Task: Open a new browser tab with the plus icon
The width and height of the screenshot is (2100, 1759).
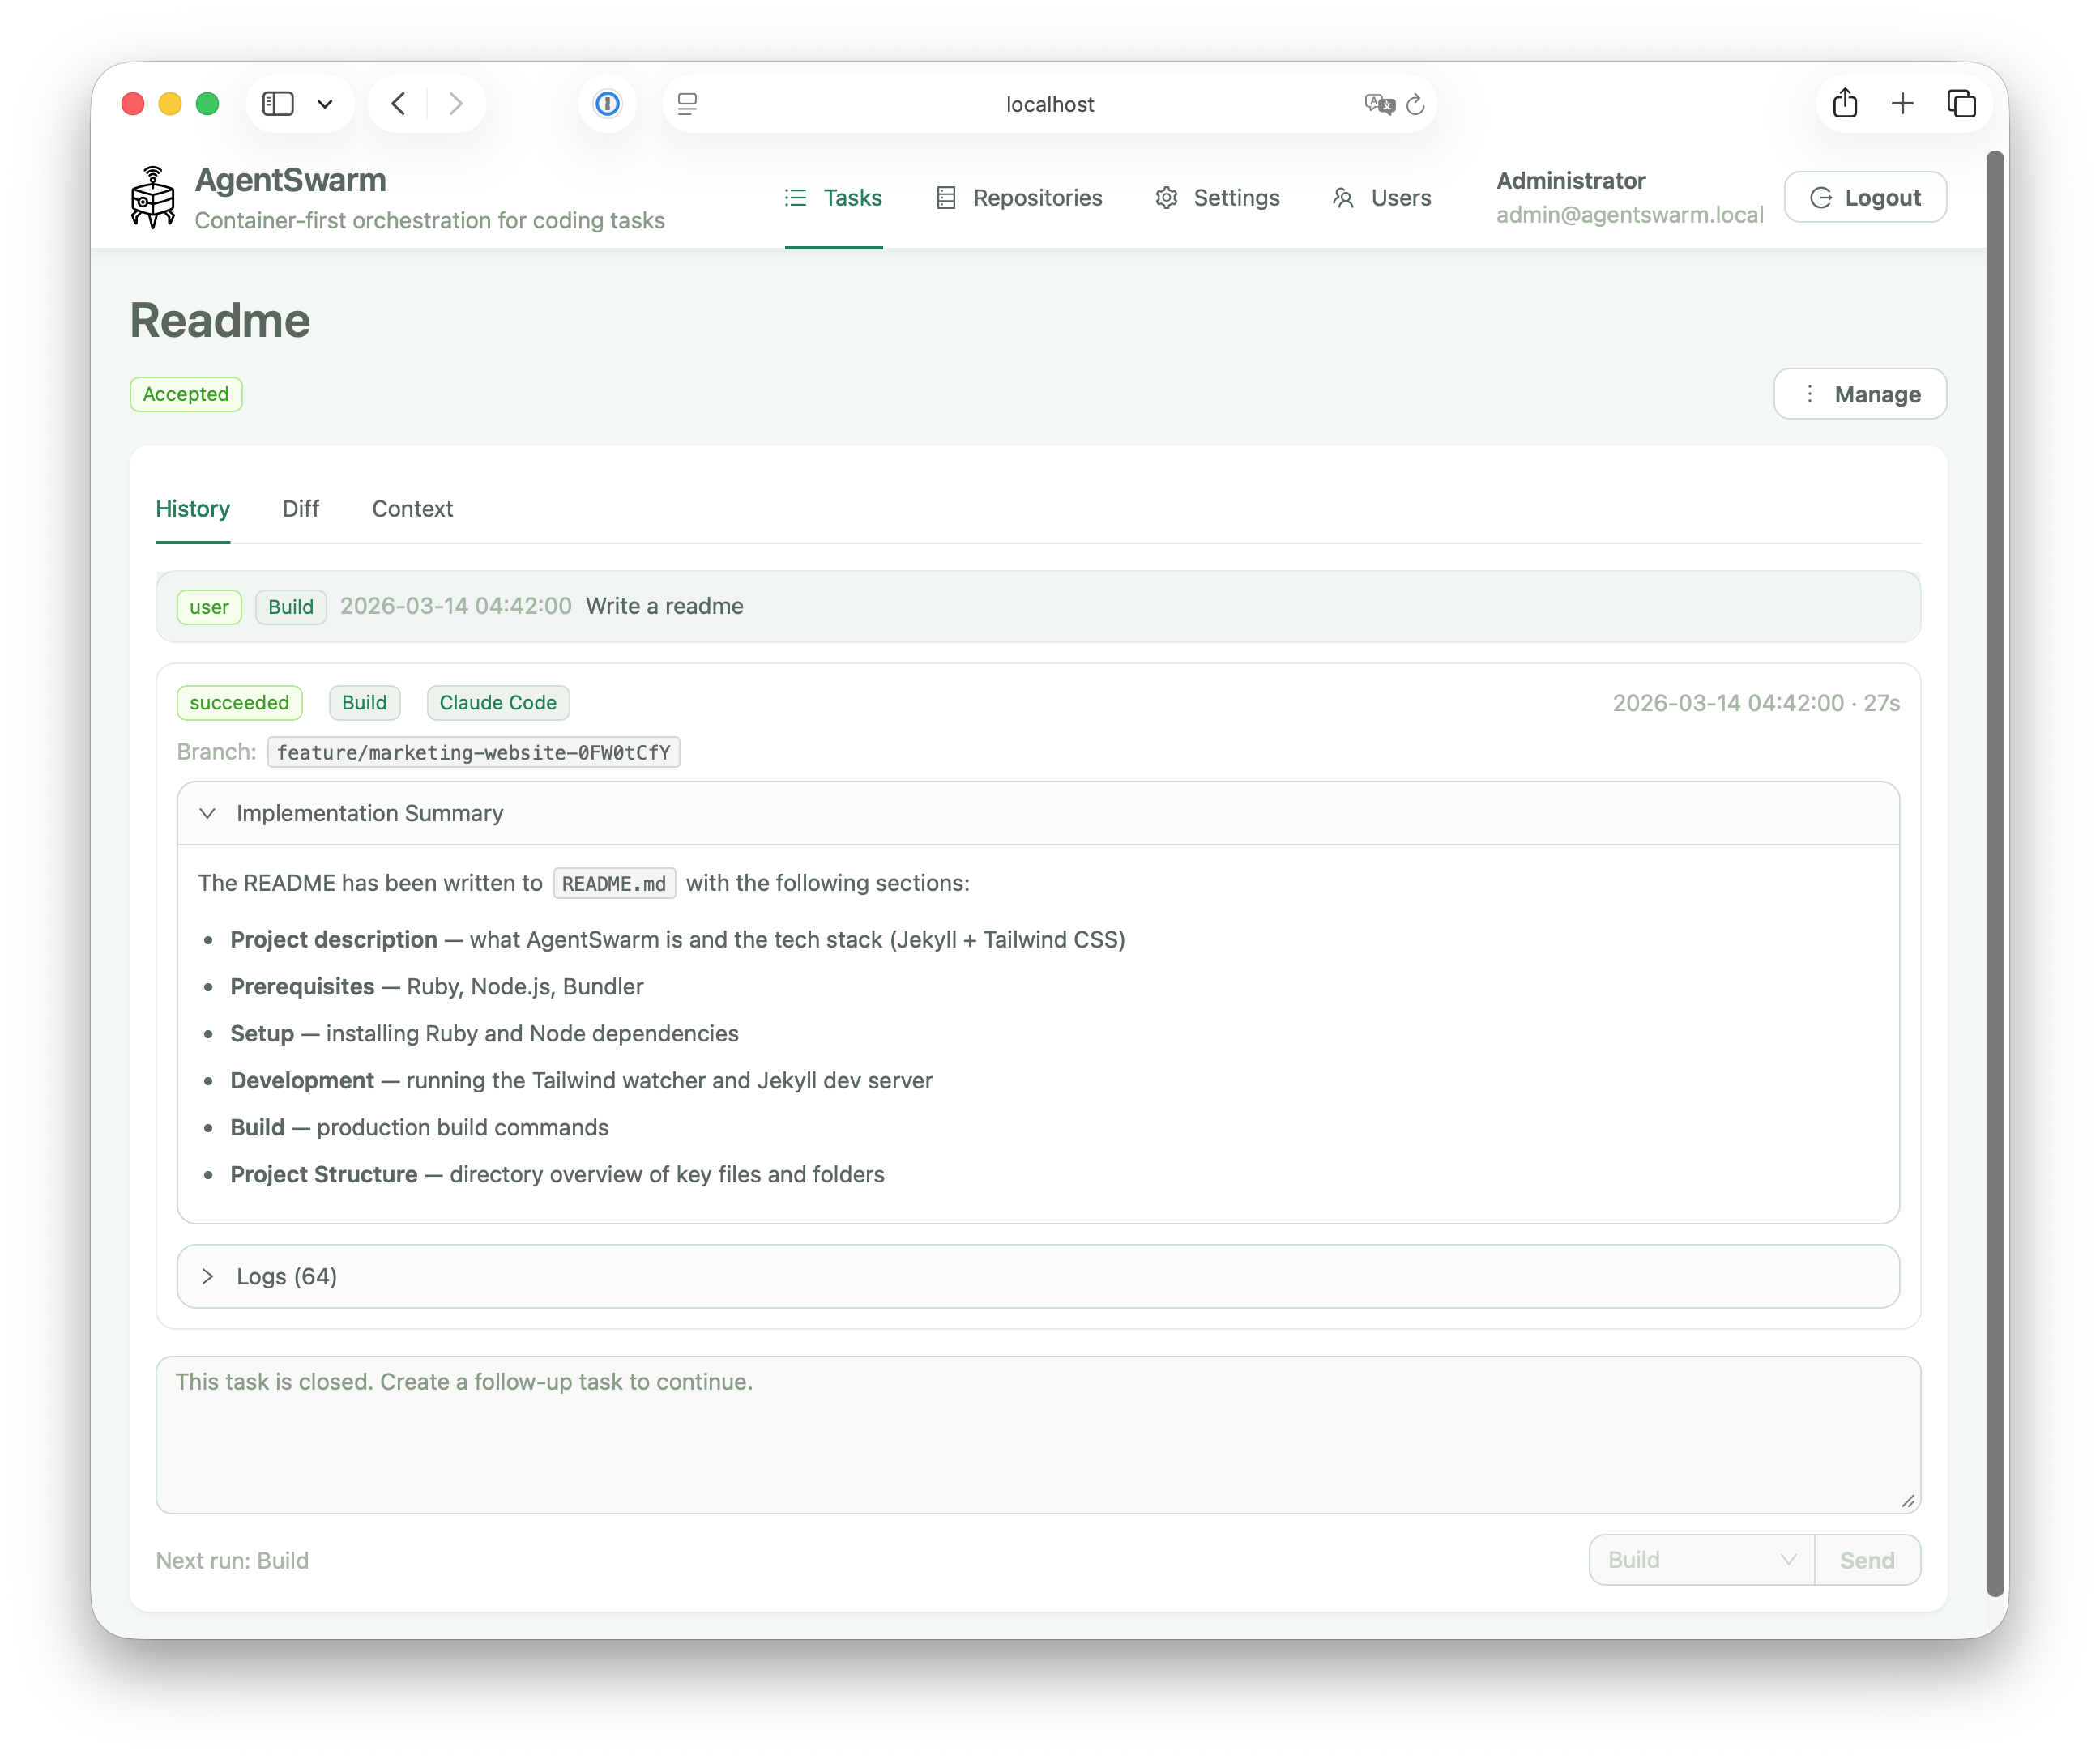Action: coord(1903,103)
